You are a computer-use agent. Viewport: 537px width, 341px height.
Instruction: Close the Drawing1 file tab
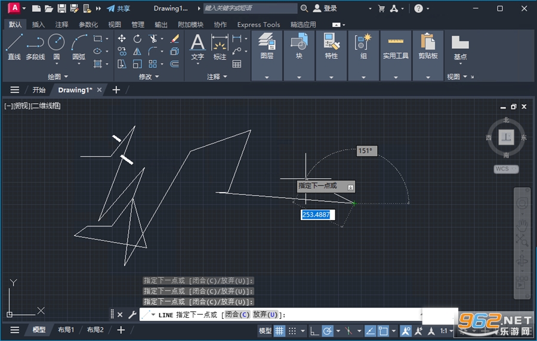(99, 90)
